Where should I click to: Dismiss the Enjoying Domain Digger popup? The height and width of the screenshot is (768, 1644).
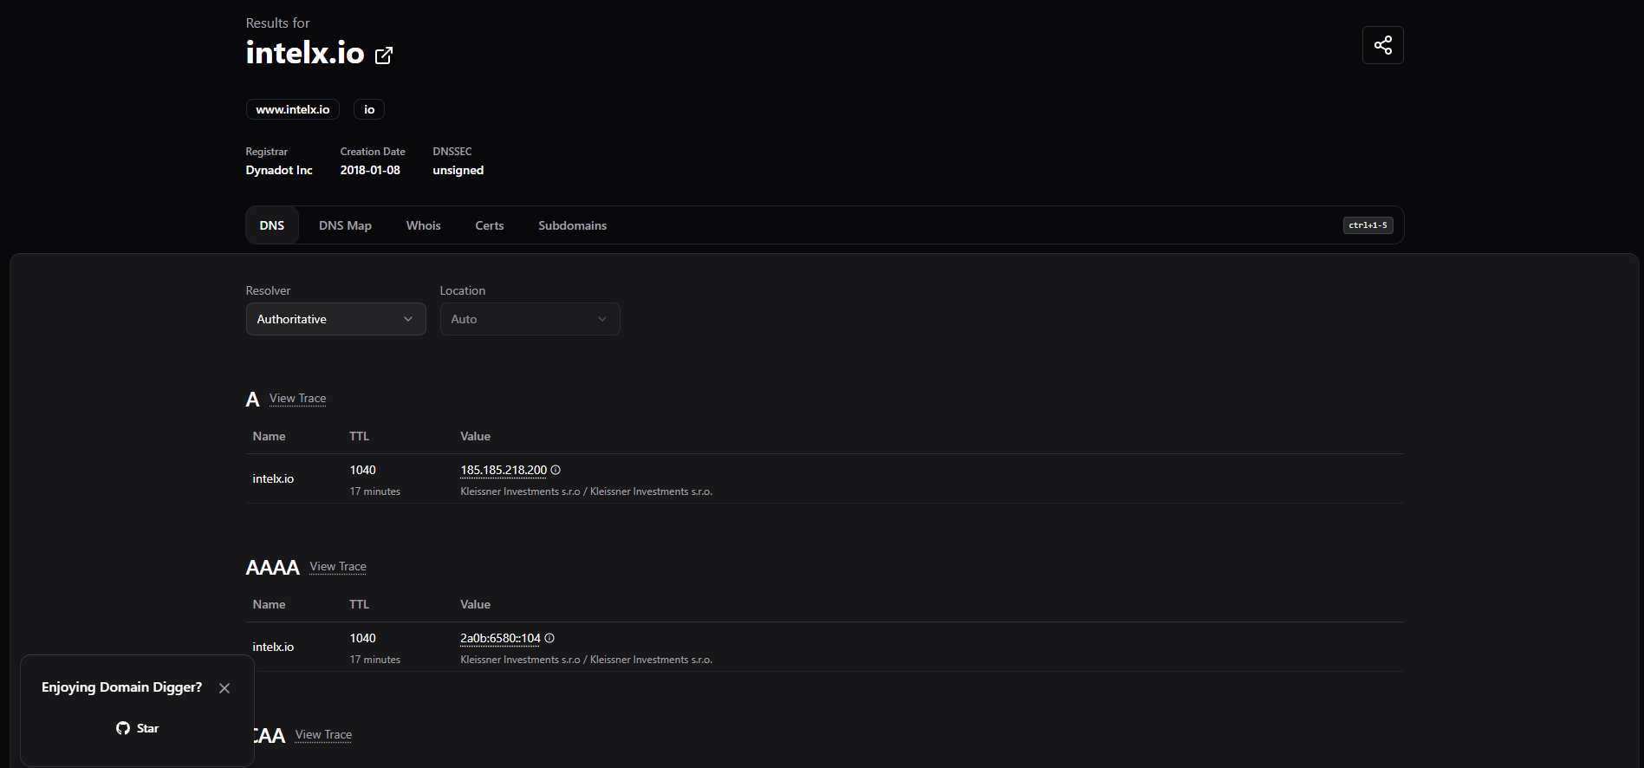[224, 688]
